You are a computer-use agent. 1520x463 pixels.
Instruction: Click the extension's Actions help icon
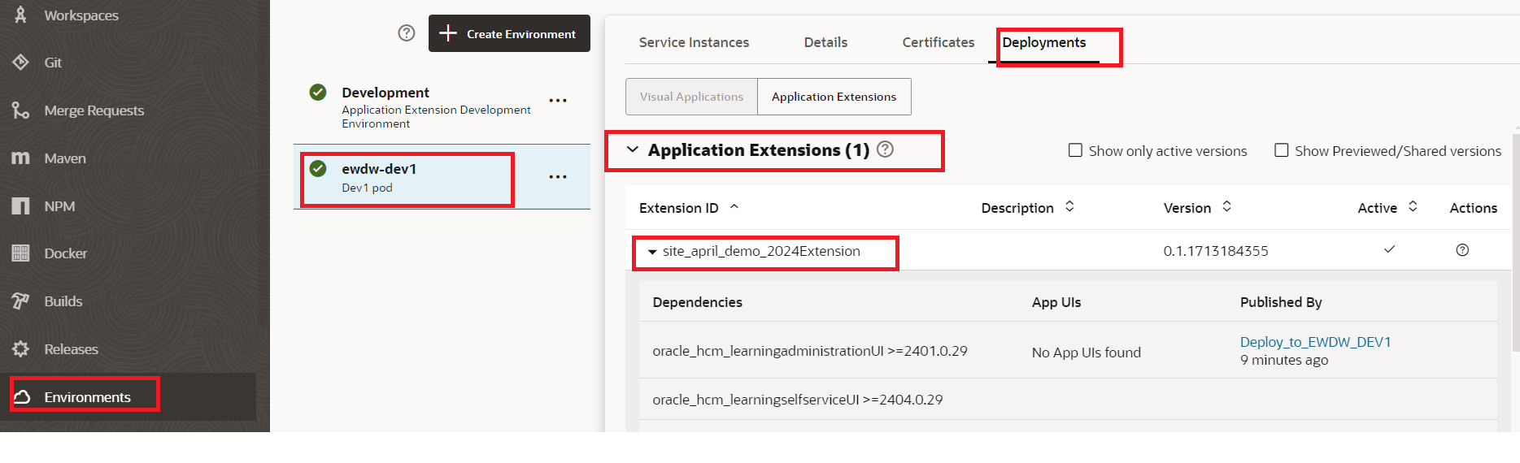(x=1462, y=250)
